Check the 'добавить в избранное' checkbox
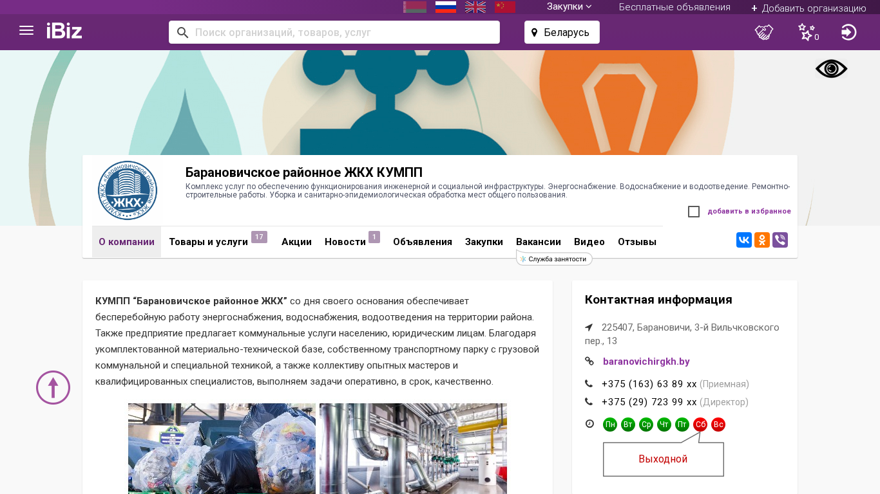880x494 pixels. 694,212
